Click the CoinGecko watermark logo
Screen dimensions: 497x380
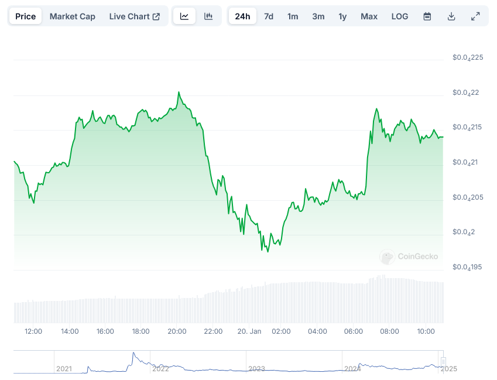[409, 256]
